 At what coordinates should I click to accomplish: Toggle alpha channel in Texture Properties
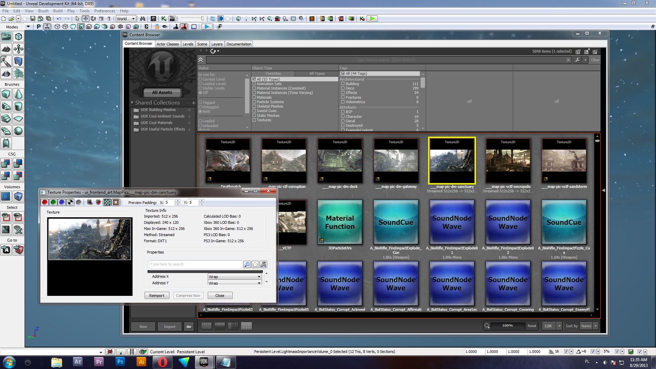(70, 202)
